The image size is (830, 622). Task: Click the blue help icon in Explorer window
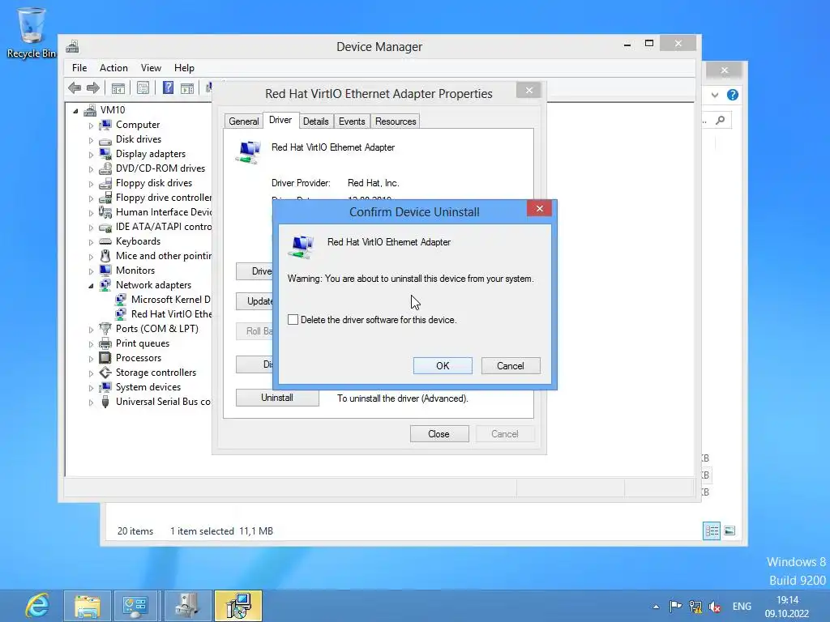733,95
